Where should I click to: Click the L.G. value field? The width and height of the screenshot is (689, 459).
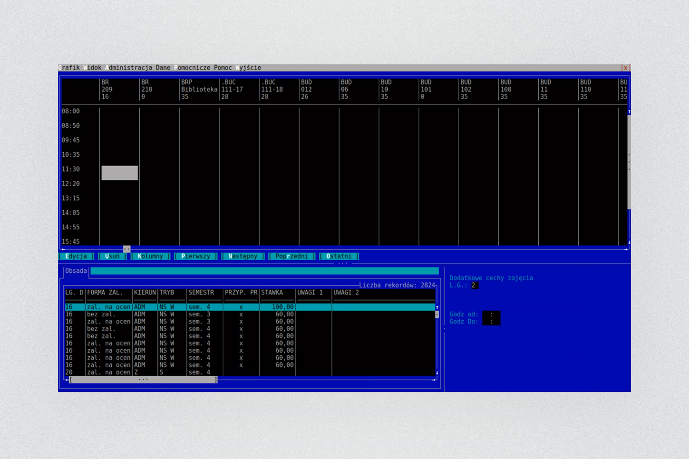pos(475,285)
